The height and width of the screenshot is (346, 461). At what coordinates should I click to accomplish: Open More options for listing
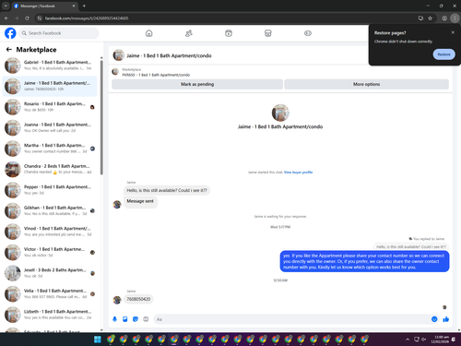(366, 84)
